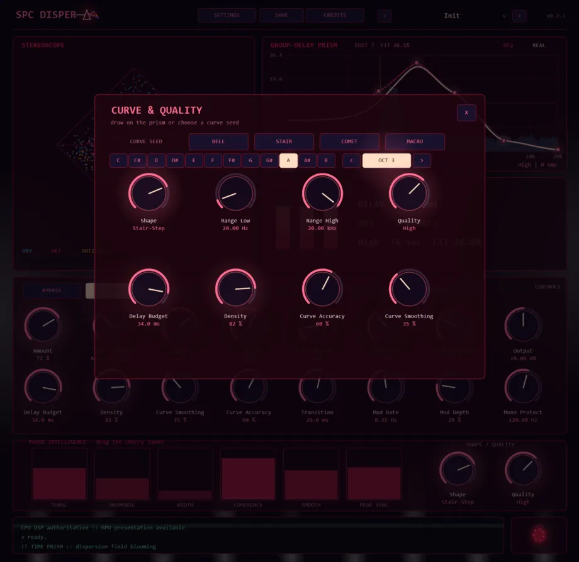Image resolution: width=579 pixels, height=562 pixels.
Task: Click the Transition knob
Action: [x=317, y=387]
